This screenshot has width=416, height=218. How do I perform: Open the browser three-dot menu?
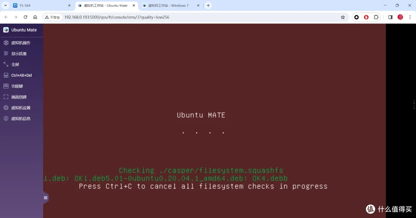point(410,17)
